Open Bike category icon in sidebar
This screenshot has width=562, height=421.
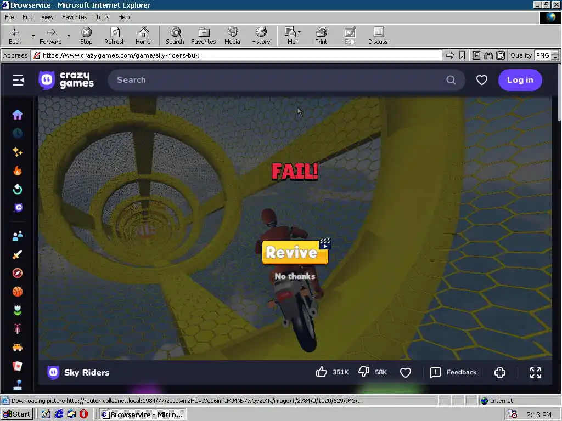click(18, 329)
